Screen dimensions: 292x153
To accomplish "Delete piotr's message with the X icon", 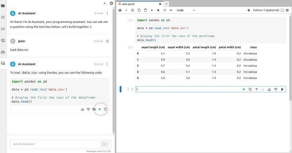I will click(107, 41).
